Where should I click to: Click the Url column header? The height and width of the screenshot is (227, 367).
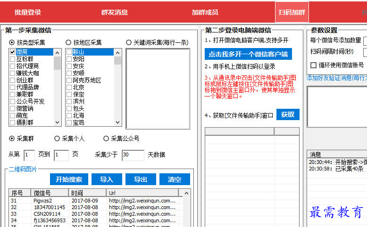[x=142, y=193]
